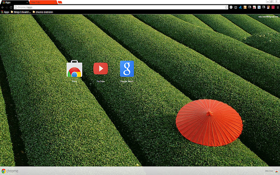Image resolution: width=280 pixels, height=175 pixels.
Task: Open the 'things I should l...' bookmark folder
Action: click(20, 12)
